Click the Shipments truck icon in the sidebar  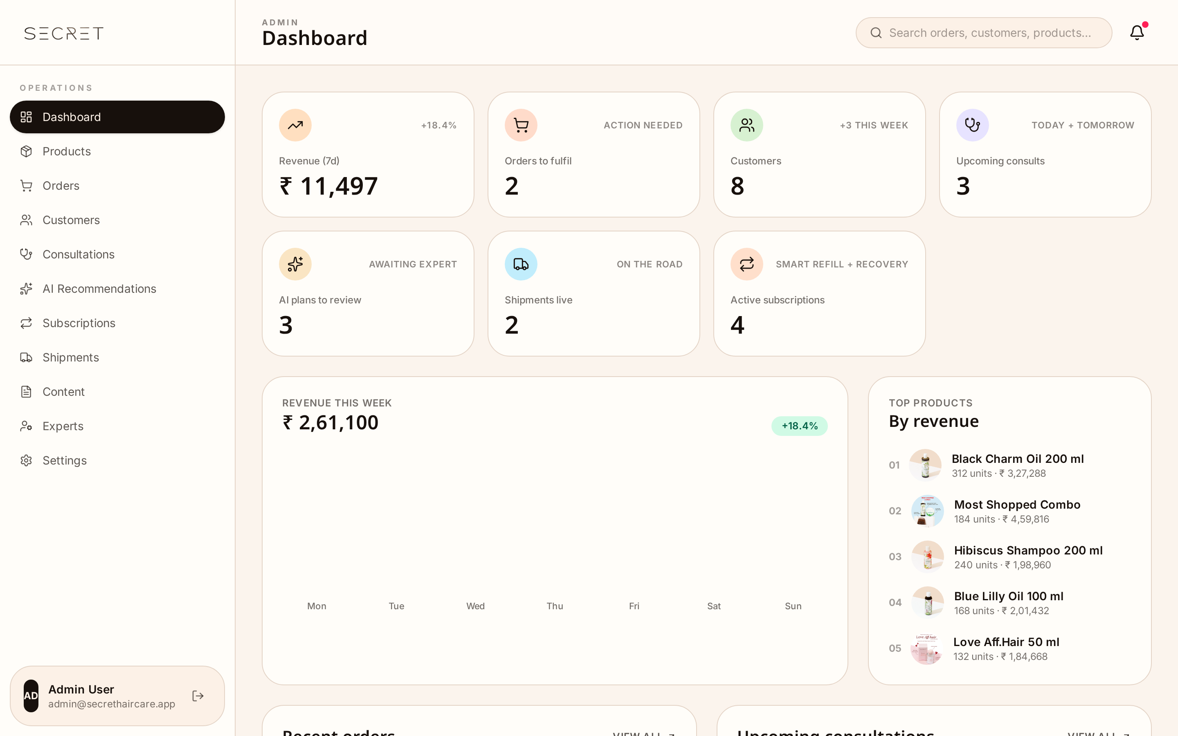26,357
